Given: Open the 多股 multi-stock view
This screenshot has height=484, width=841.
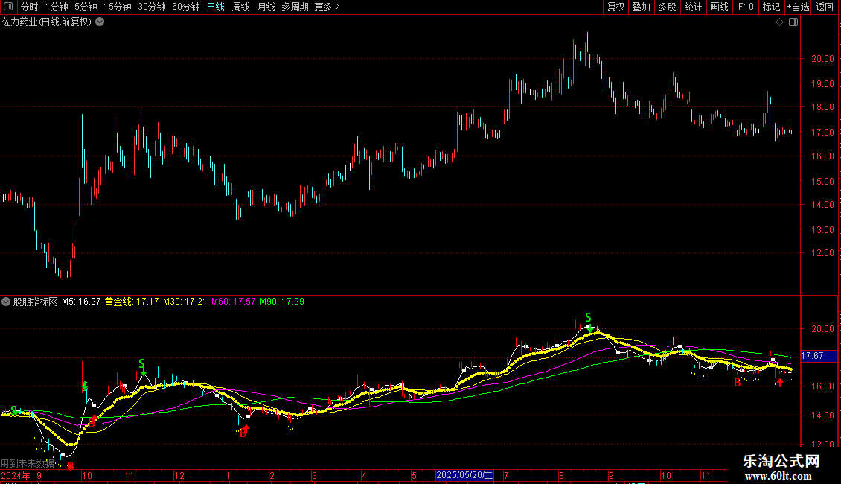Looking at the screenshot, I should pyautogui.click(x=667, y=7).
